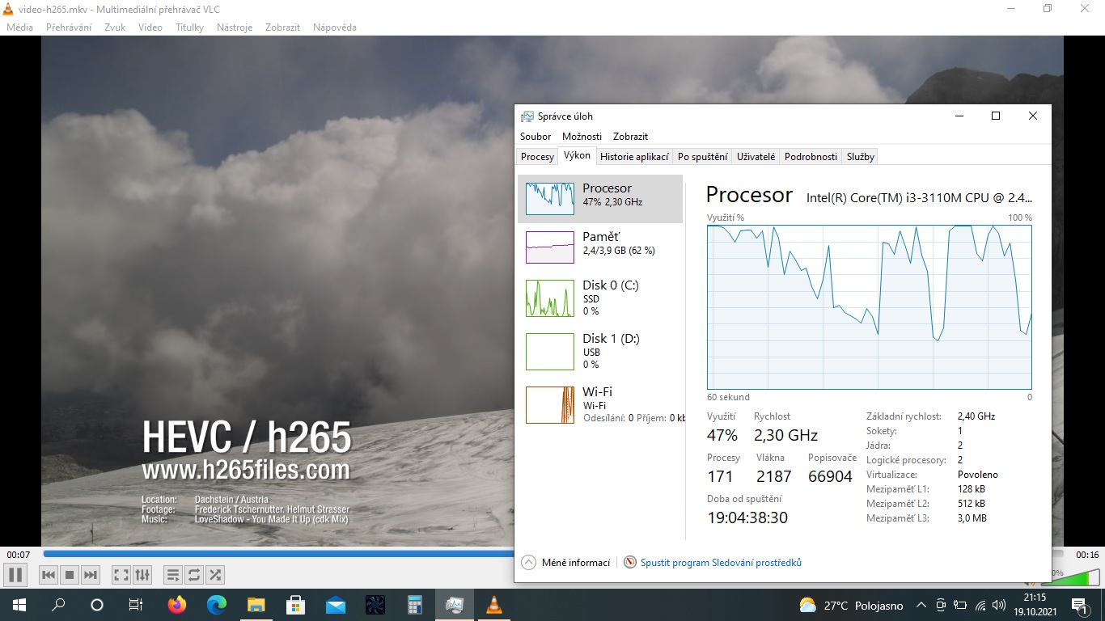Show the VLC playlist
The height and width of the screenshot is (621, 1105).
173,575
